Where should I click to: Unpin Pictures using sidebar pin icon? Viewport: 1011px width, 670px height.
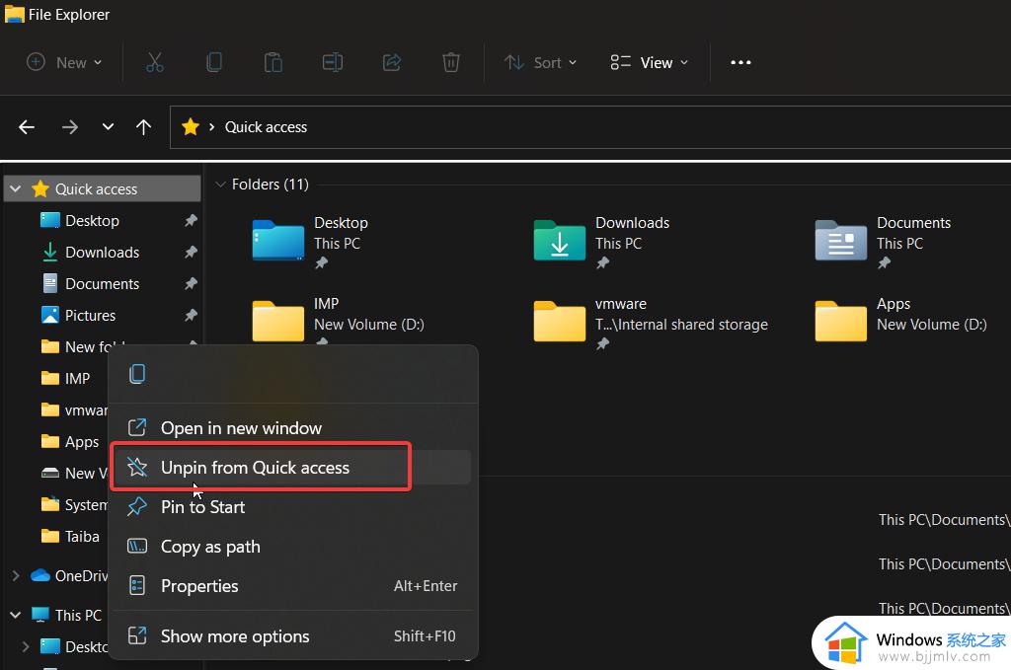(x=191, y=315)
